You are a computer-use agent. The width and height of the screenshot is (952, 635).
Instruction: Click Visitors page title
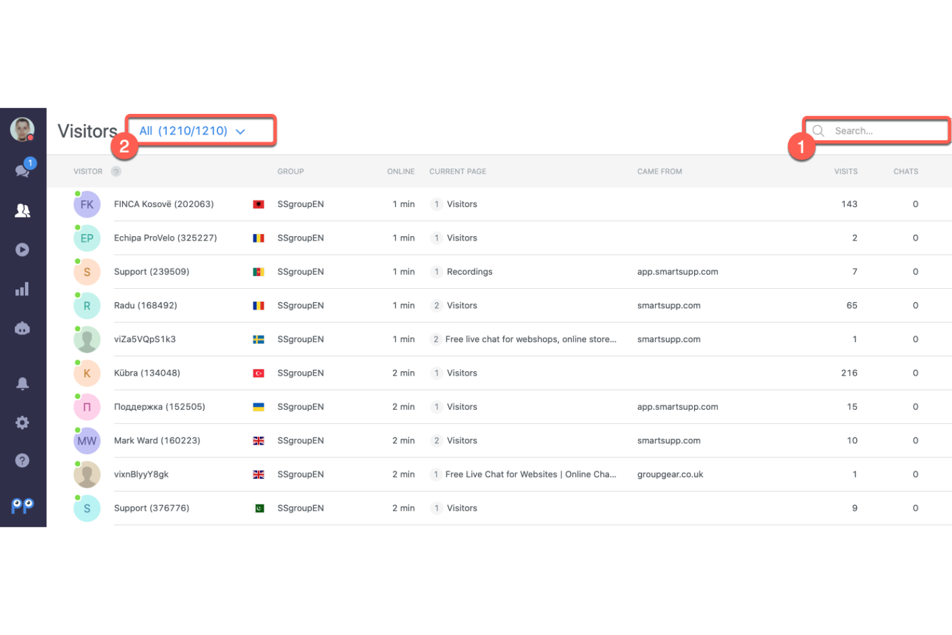[87, 131]
